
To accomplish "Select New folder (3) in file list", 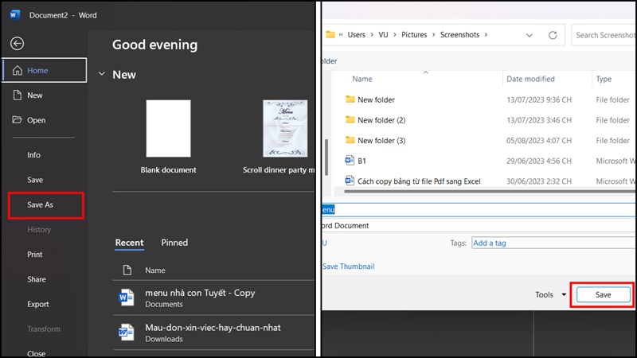I will 381,141.
